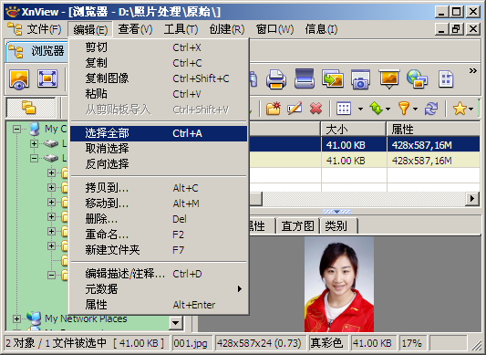Click the full screen view icon
This screenshot has height=355, width=486.
point(47,78)
